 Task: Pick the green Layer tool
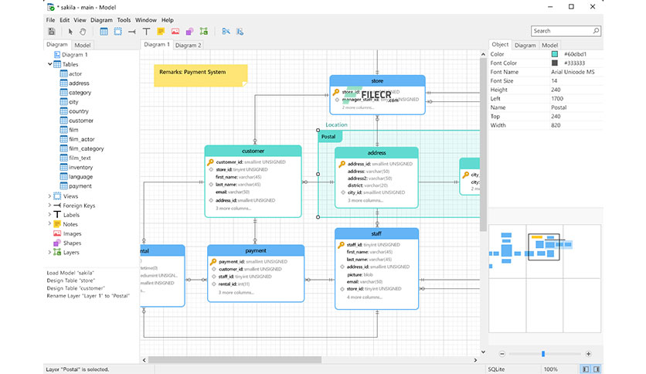click(x=203, y=32)
